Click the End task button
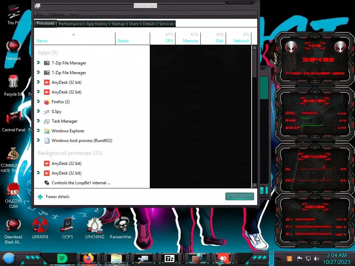The width and height of the screenshot is (355, 266). [240, 196]
